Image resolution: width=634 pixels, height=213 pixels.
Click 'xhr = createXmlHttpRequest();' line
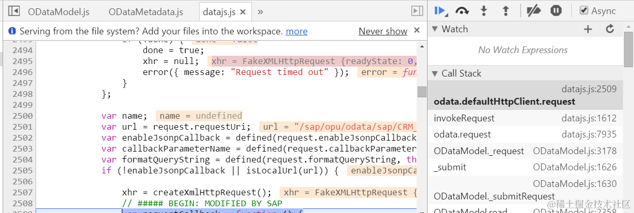pyautogui.click(x=197, y=193)
